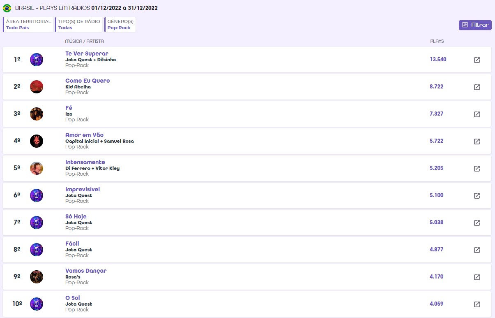Select artist Rosa's

[73, 277]
